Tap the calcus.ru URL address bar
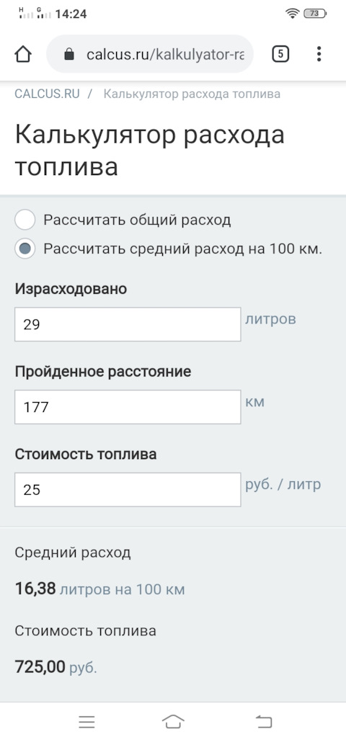This screenshot has height=742, width=346. pos(149,55)
